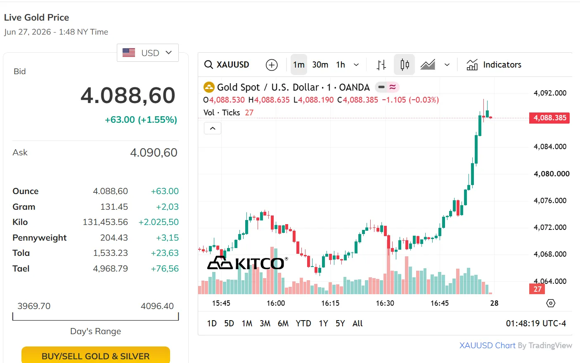Screen dimensions: 580x363
Task: Click the Gold Spot symbol logo icon
Action: pyautogui.click(x=209, y=87)
